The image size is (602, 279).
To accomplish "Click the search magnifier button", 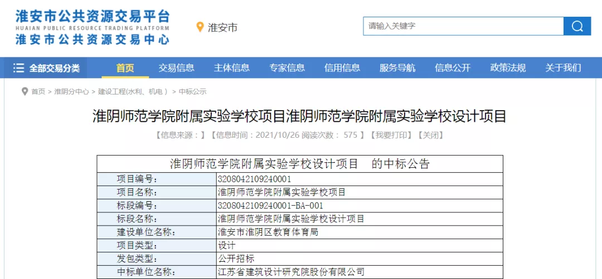I will (x=577, y=26).
